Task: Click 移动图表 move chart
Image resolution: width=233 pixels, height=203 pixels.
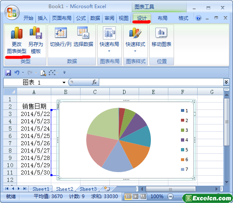Action: coord(161,37)
